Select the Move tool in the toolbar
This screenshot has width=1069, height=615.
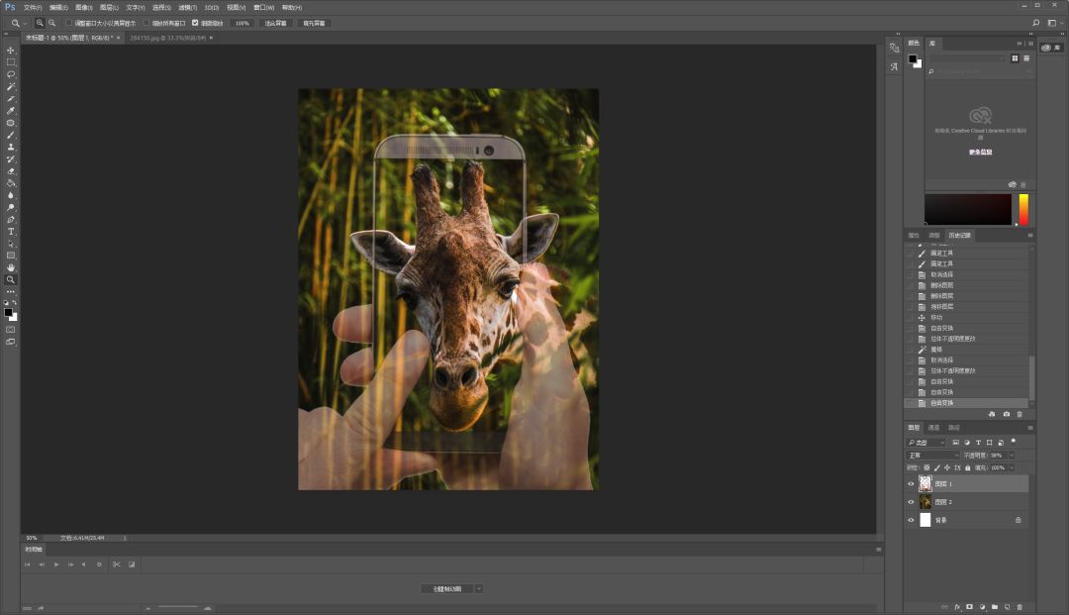click(x=11, y=51)
